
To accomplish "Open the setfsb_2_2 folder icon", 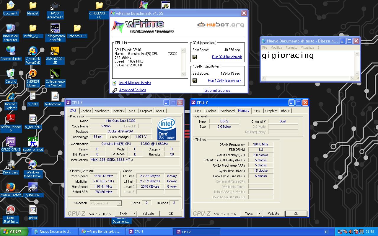I will point(33,31).
